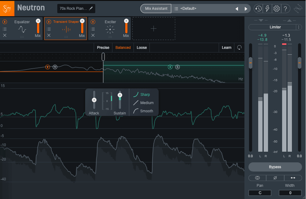
Task: Toggle sum to mono icon
Action: pos(257,178)
